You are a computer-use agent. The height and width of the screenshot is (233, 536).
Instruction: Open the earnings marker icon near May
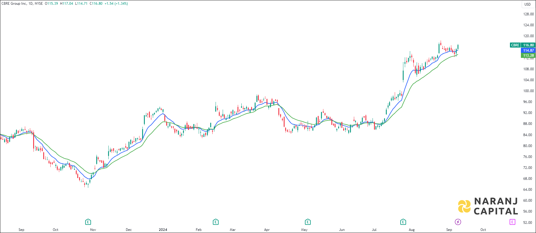click(x=308, y=222)
